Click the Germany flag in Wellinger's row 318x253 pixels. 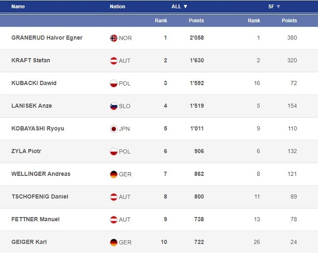[113, 174]
